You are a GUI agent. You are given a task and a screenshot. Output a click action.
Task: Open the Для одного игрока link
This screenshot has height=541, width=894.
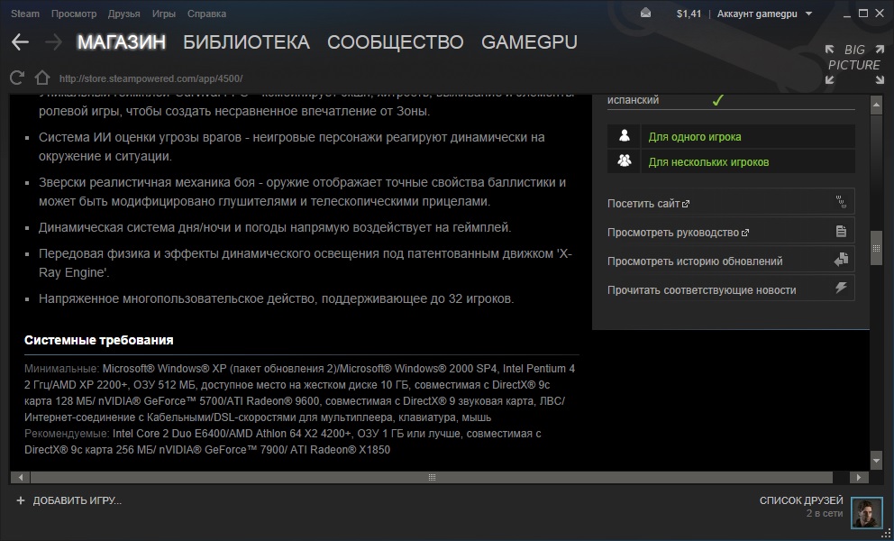point(695,137)
